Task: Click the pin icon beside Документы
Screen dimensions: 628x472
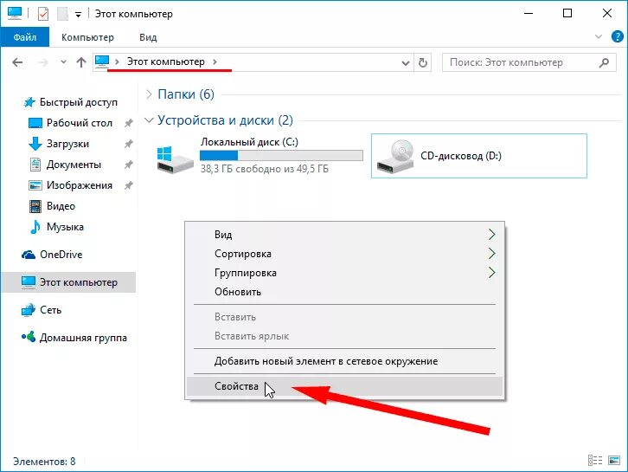Action: point(129,165)
